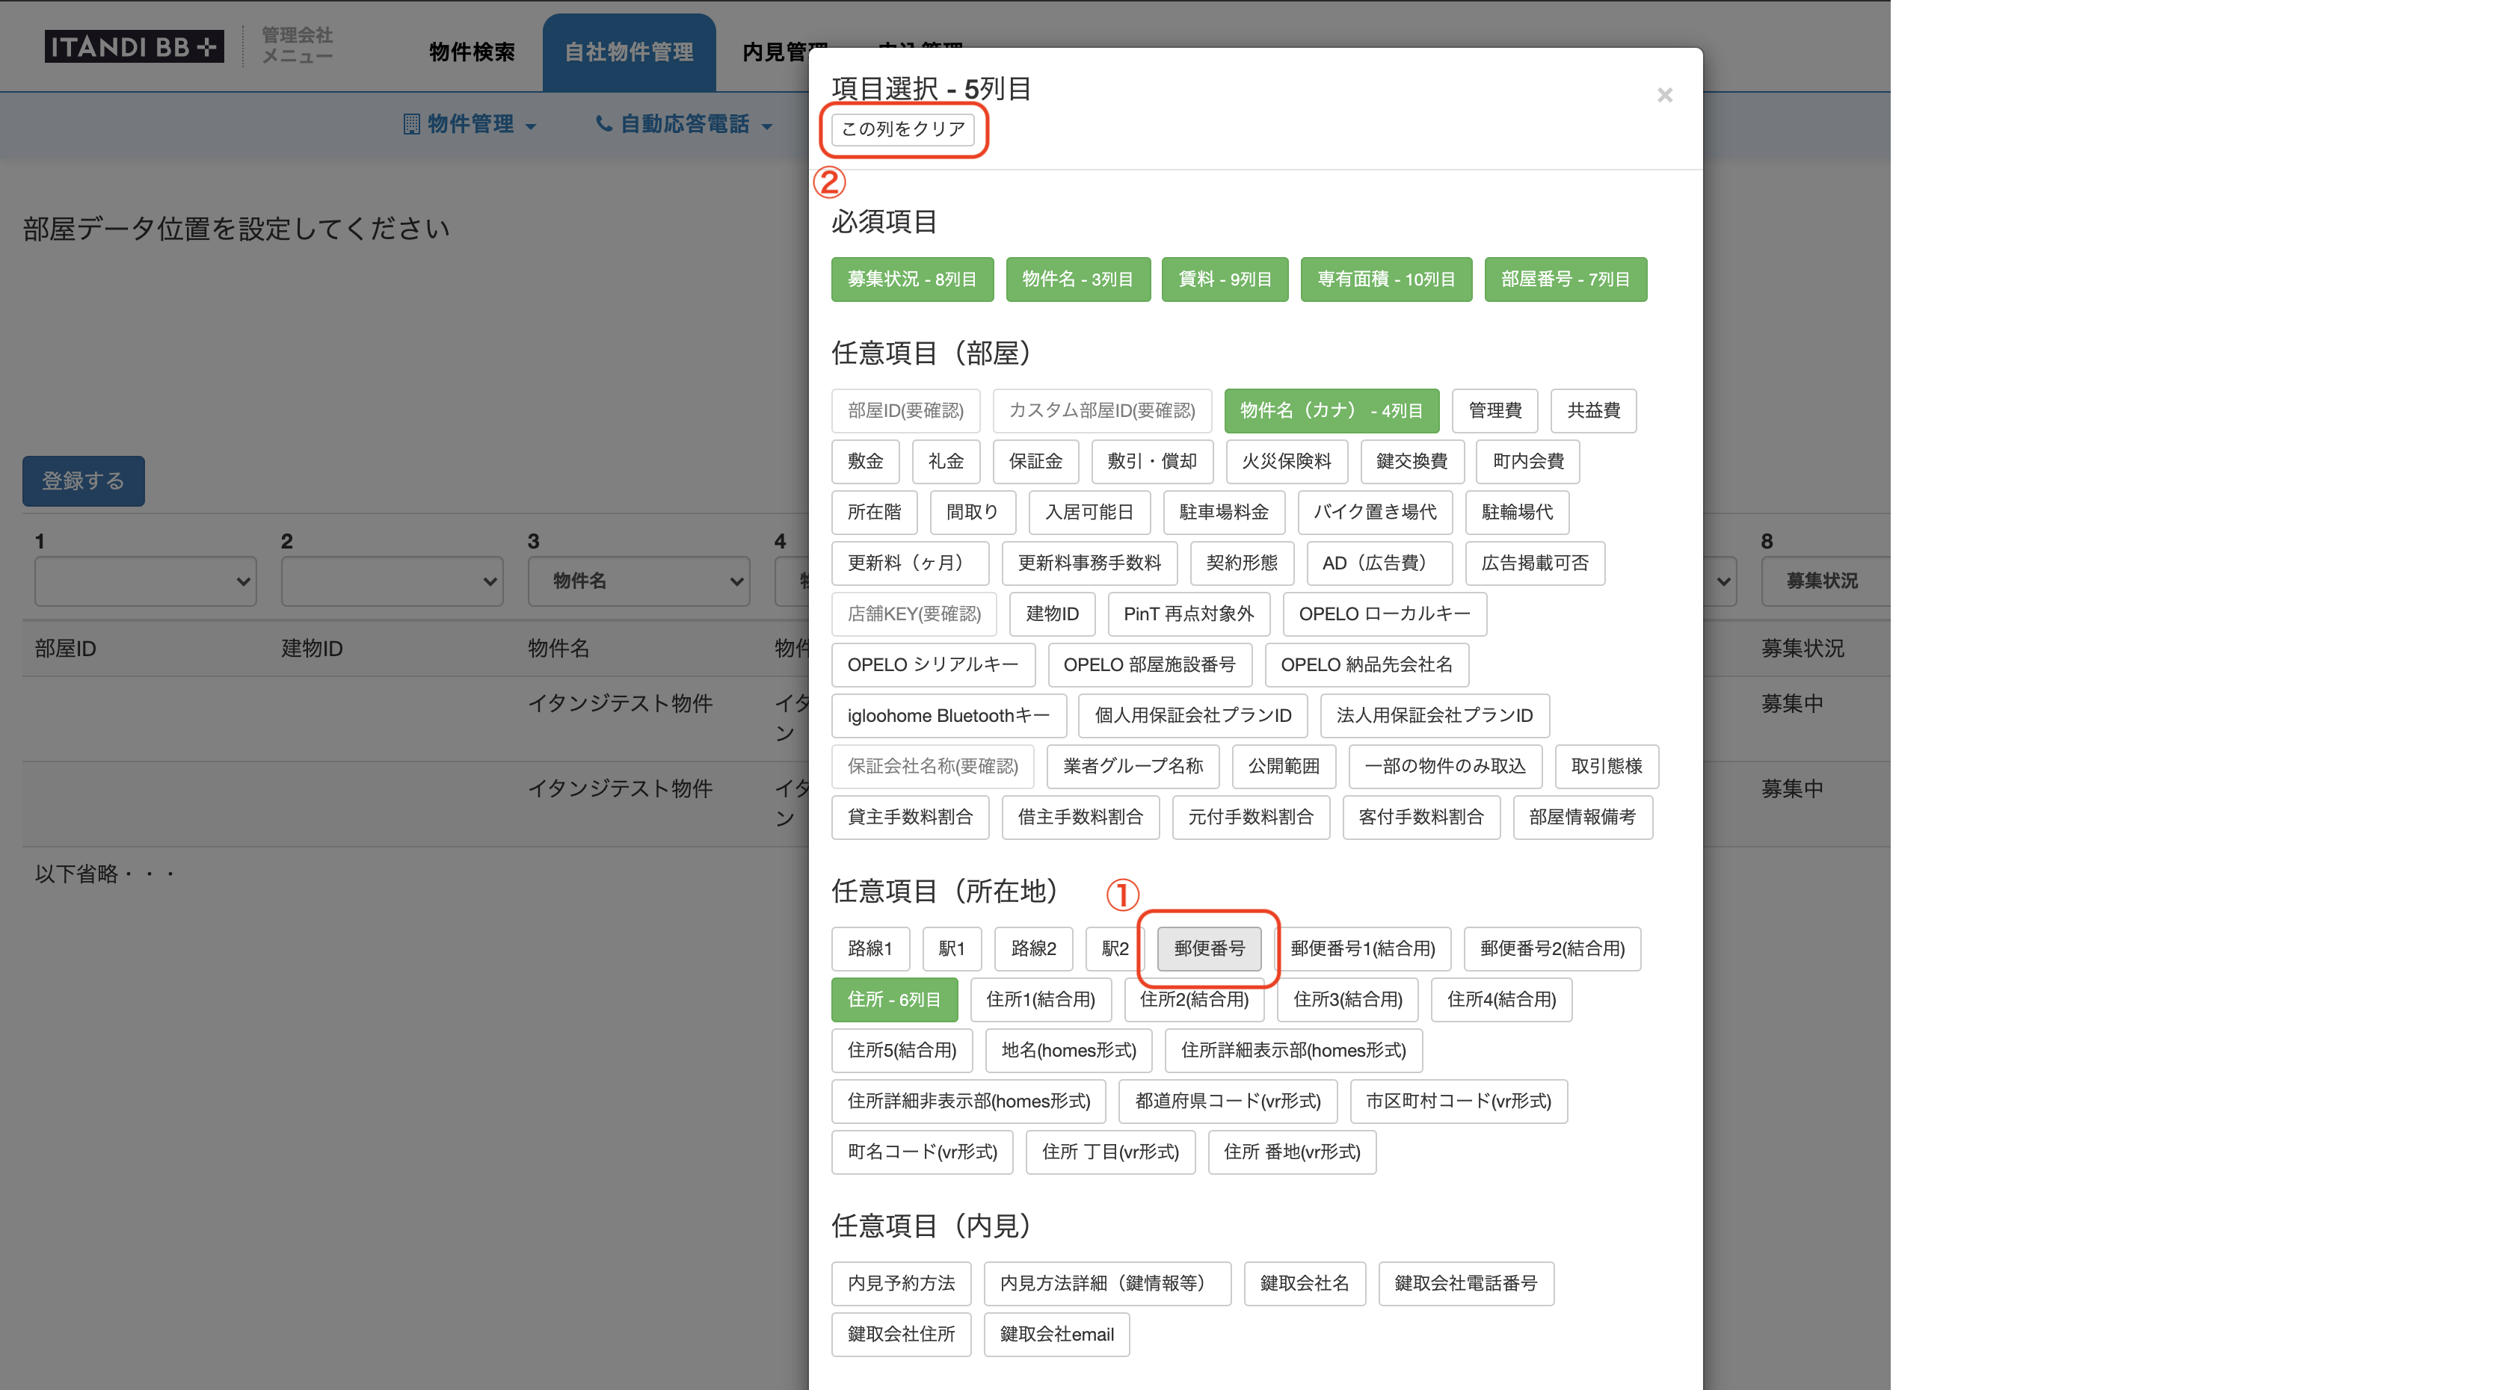Viewport: 2512px width, 1390px height.
Task: Choose the 駐輪場代 item
Action: click(x=1518, y=512)
